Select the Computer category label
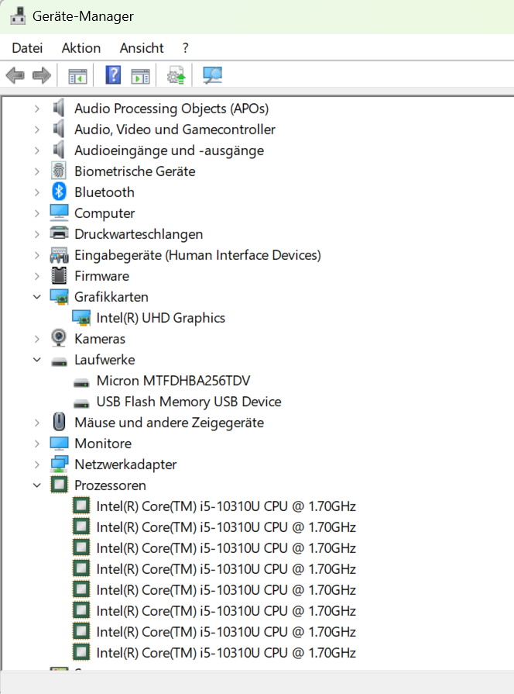Viewport: 514px width, 694px height. point(105,213)
